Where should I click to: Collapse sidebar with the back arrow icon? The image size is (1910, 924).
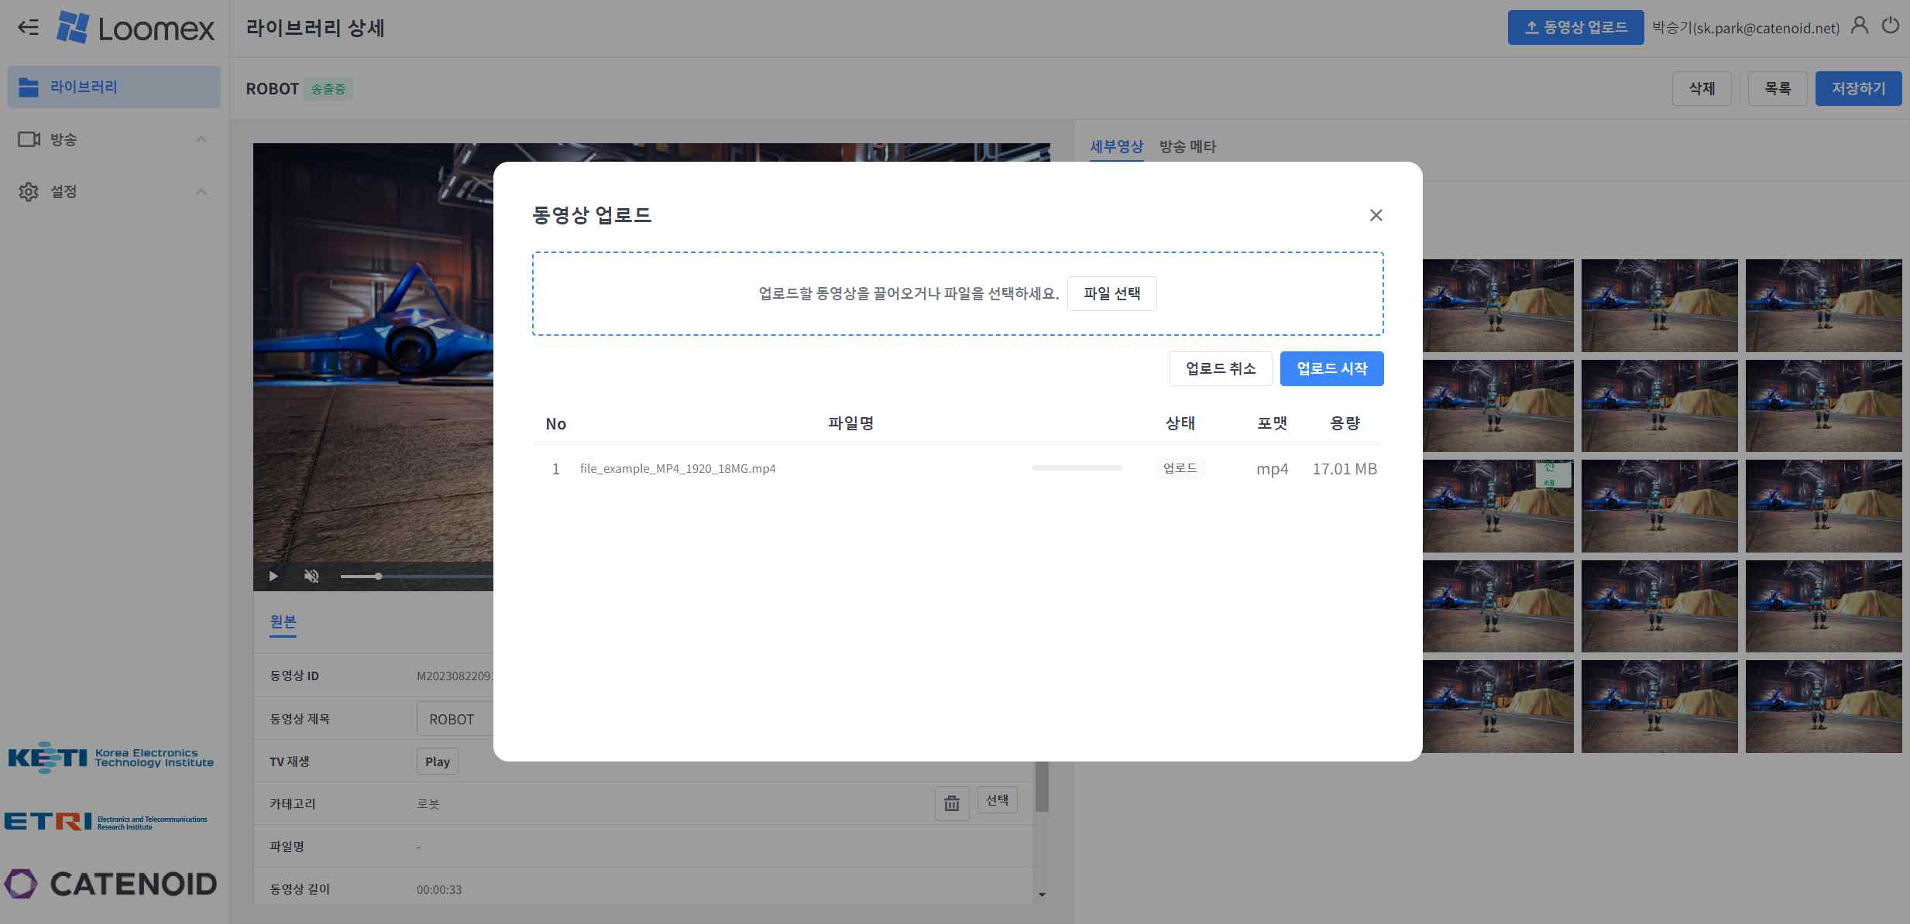(29, 28)
